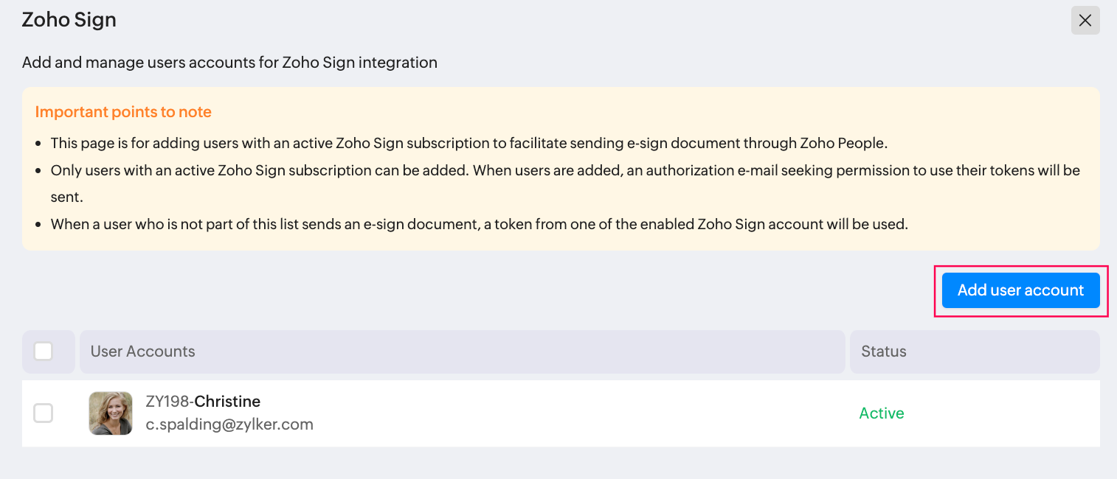1117x479 pixels.
Task: Close the Zoho Sign dialog
Action: (1085, 21)
